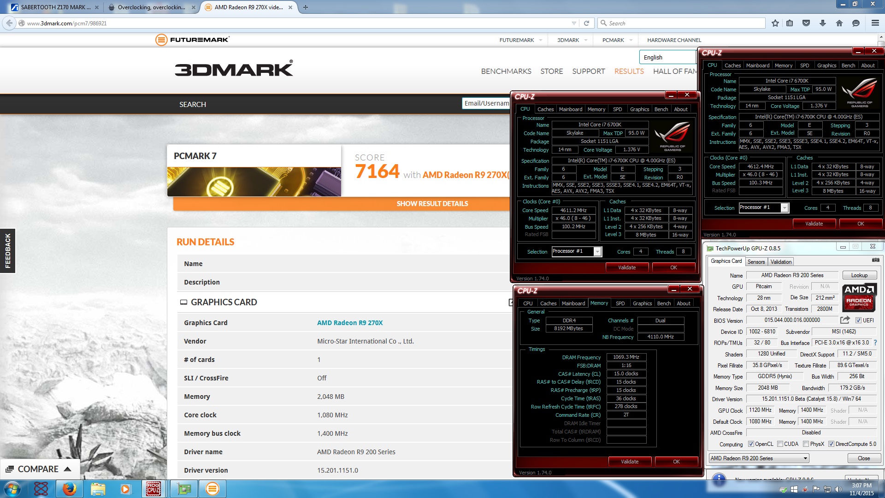
Task: Reload the page with refresh icon
Action: (x=586, y=23)
